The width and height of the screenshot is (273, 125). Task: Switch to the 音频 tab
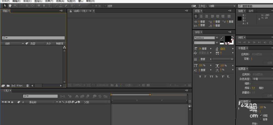pyautogui.click(x=251, y=11)
